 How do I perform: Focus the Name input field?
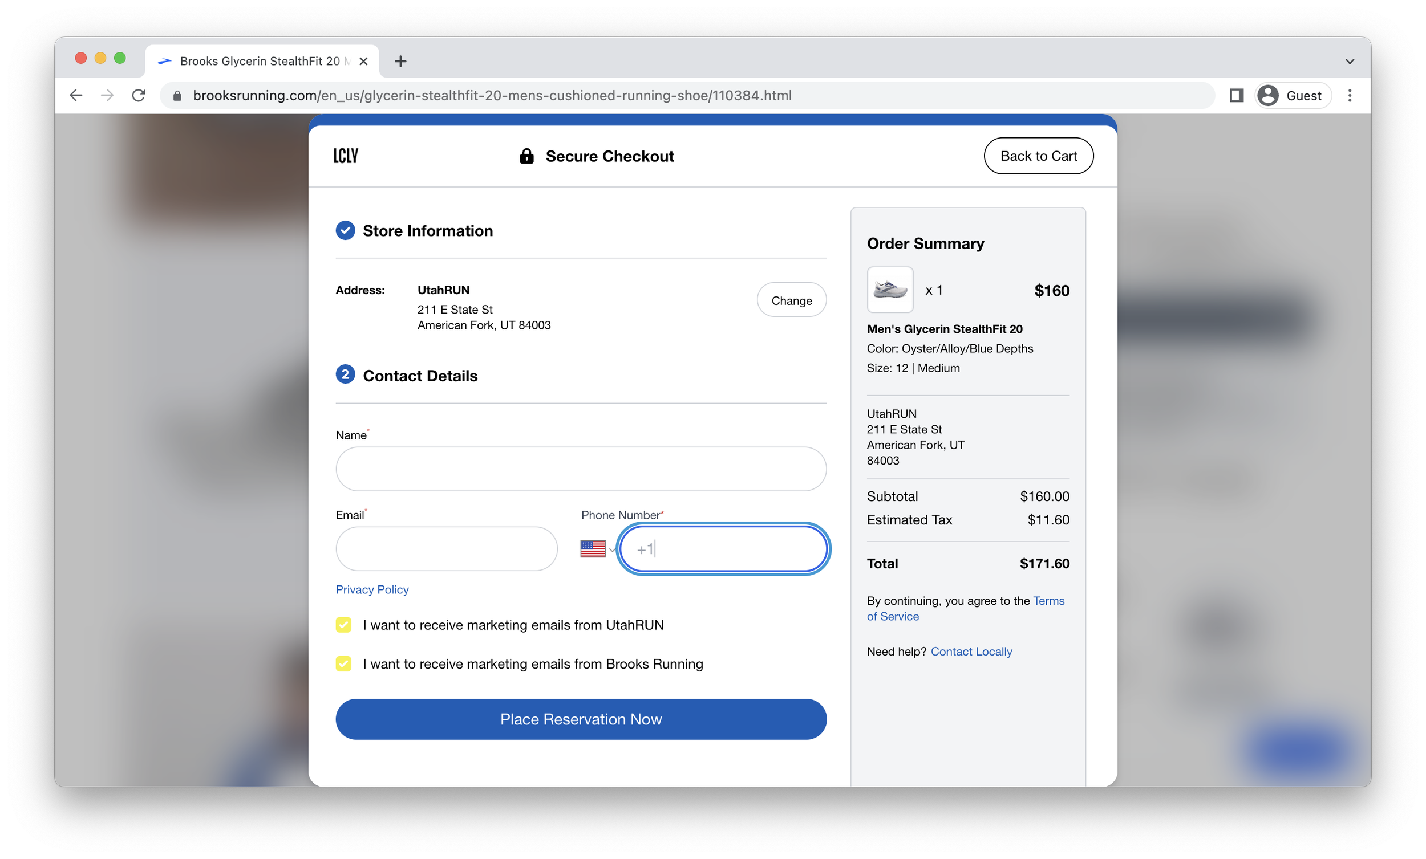coord(581,469)
